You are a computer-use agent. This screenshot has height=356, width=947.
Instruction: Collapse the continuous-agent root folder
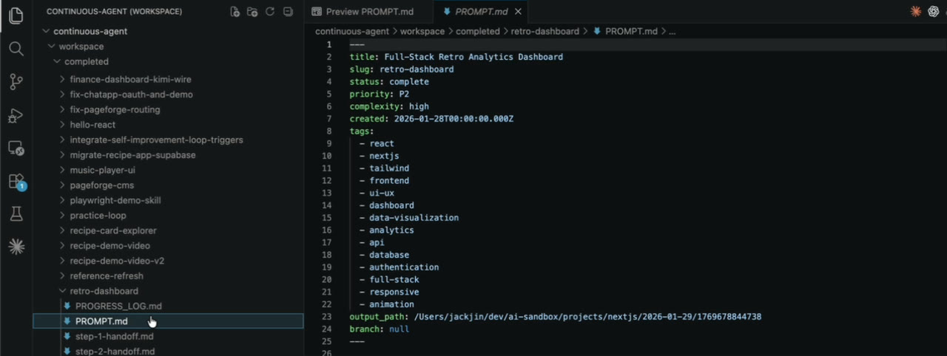click(x=46, y=31)
